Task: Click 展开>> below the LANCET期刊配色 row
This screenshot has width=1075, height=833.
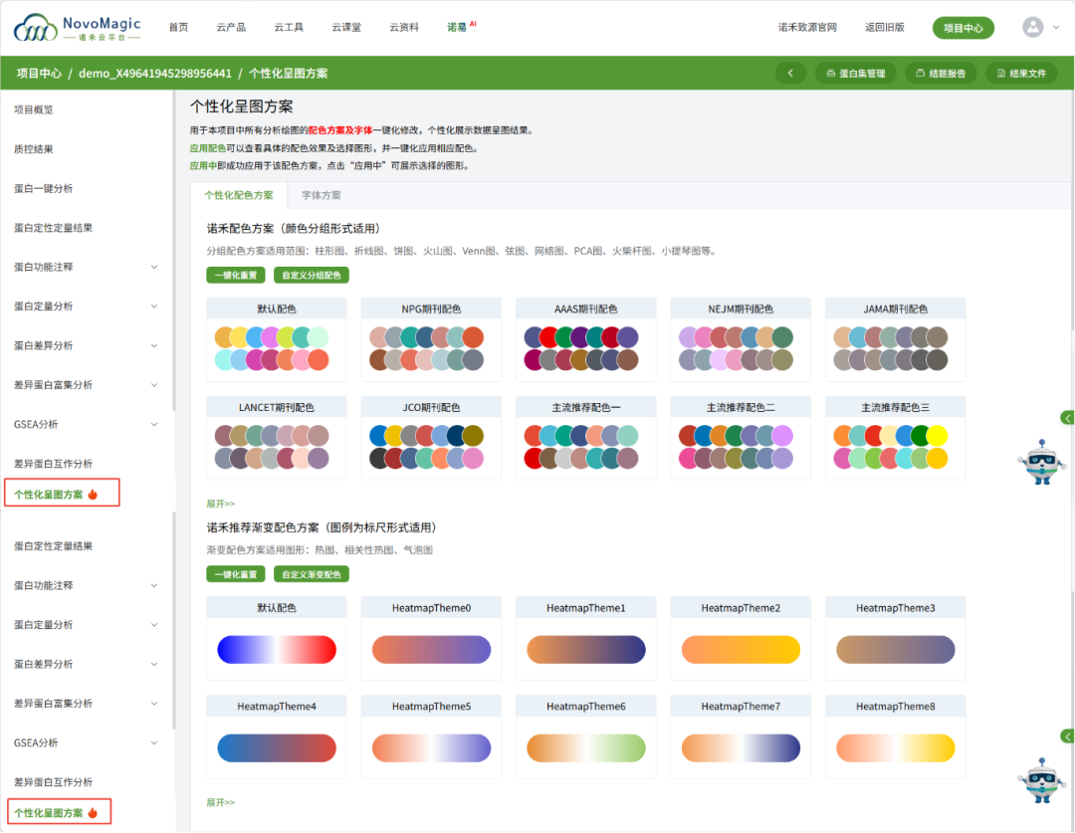Action: point(221,504)
